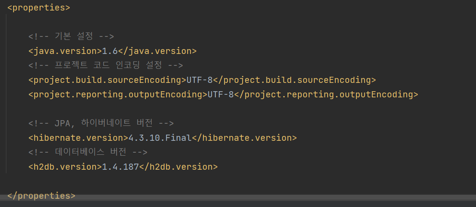Screen dimensions: 476x207
Task: Click the opening <java.version> tag
Action: click(x=65, y=51)
